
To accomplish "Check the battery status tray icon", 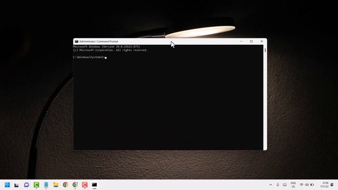I will pos(312,185).
